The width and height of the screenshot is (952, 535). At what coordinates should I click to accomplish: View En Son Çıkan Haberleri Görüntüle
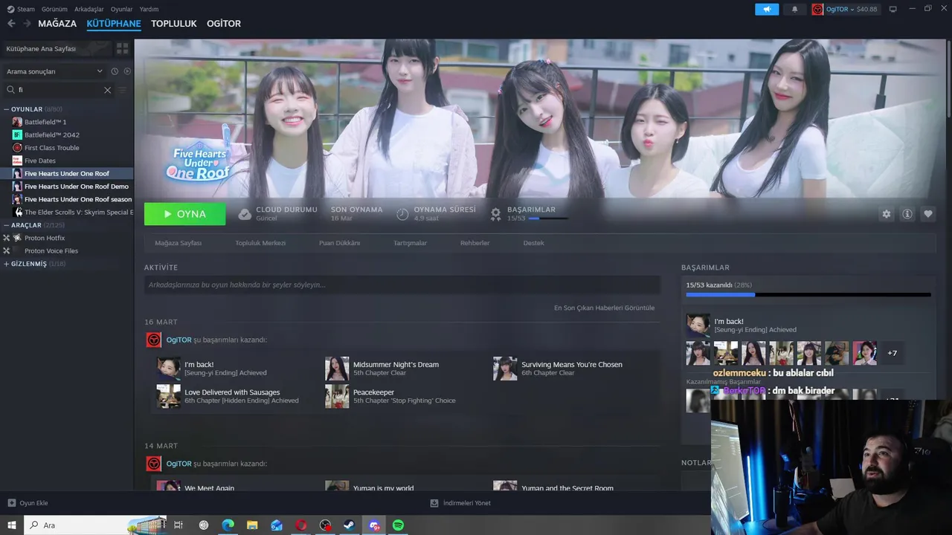pos(604,308)
